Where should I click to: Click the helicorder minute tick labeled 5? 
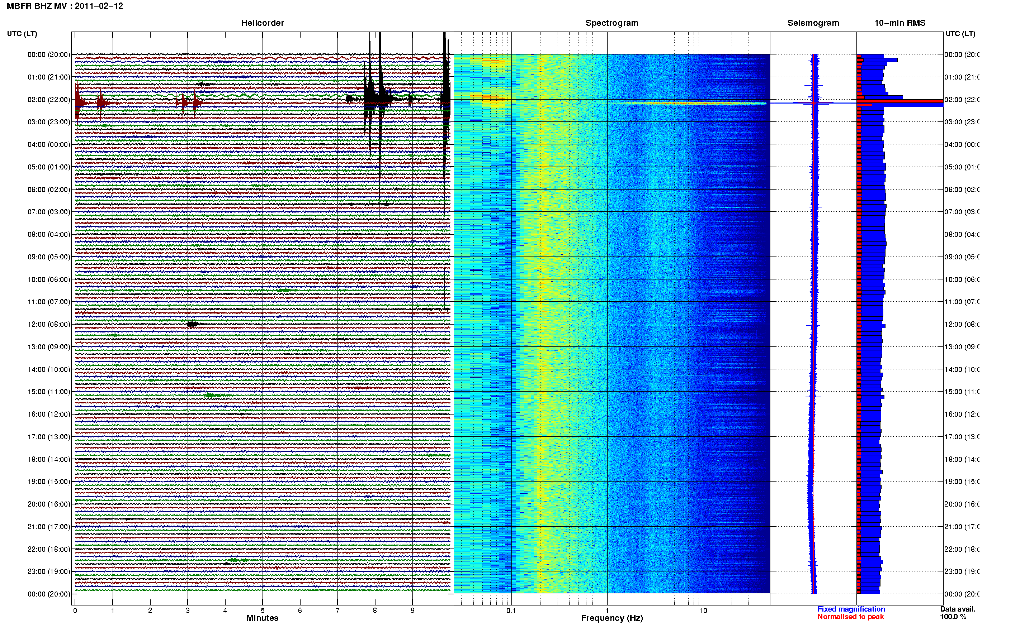pyautogui.click(x=262, y=610)
